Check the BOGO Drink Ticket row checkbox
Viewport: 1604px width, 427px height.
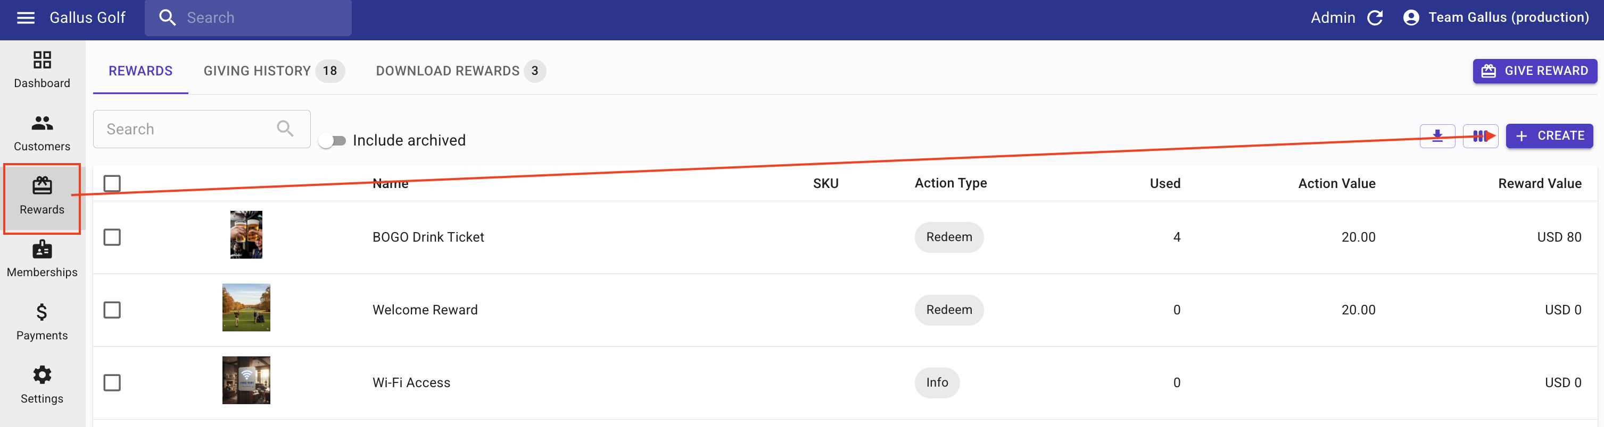112,237
